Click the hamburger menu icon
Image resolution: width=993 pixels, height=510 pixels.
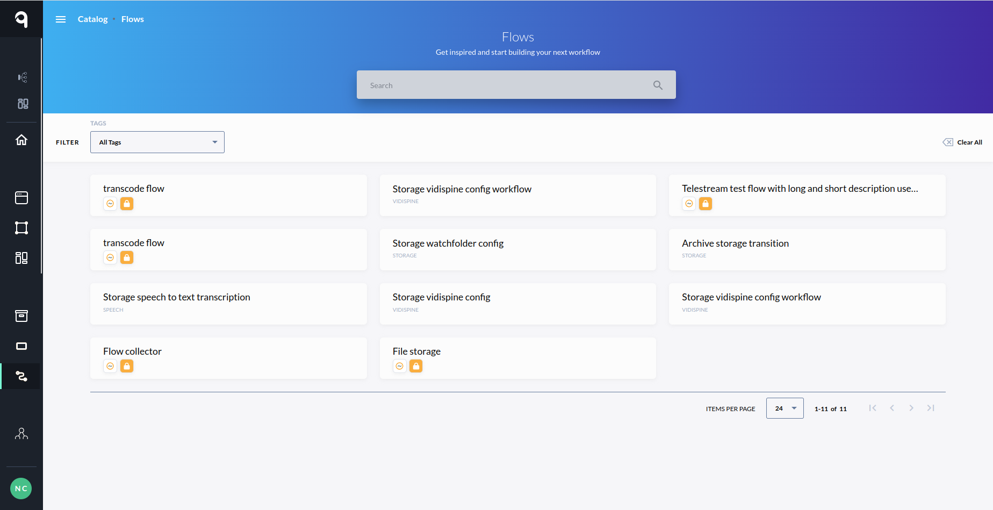click(x=61, y=19)
